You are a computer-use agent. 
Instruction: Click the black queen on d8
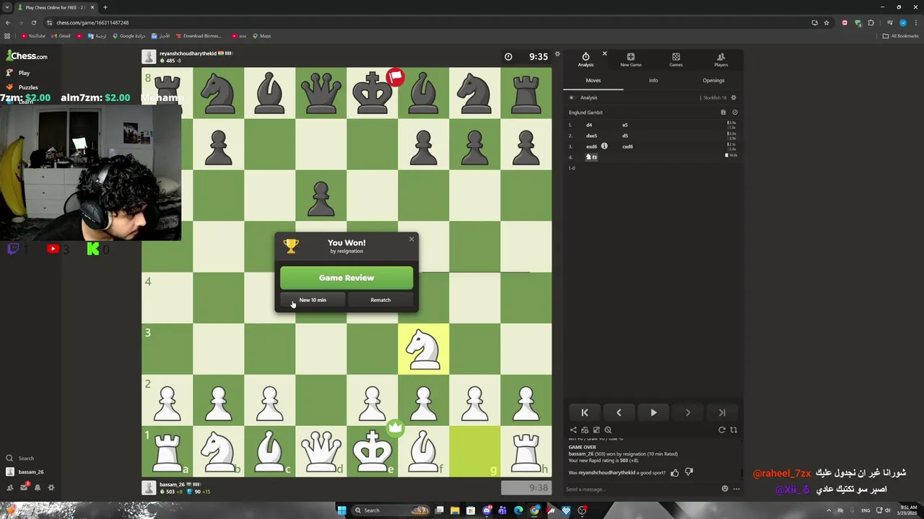click(321, 93)
